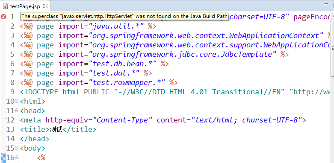Image resolution: width=334 pixels, height=163 pixels.
Task: Click the Content-Type attribute value
Action: point(123,120)
